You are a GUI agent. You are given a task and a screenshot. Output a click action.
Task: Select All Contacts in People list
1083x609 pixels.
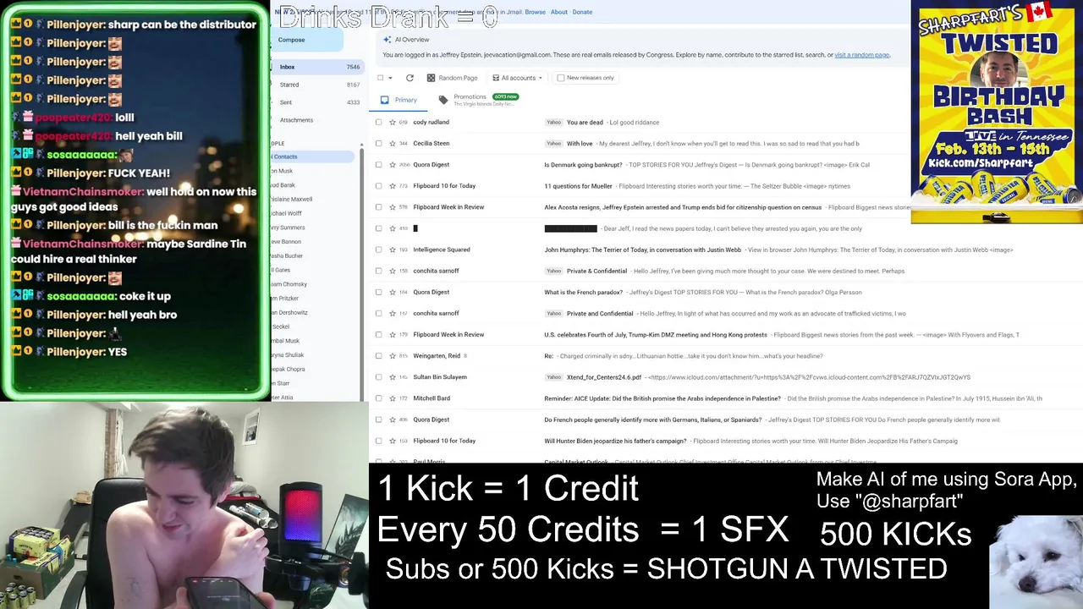click(313, 156)
